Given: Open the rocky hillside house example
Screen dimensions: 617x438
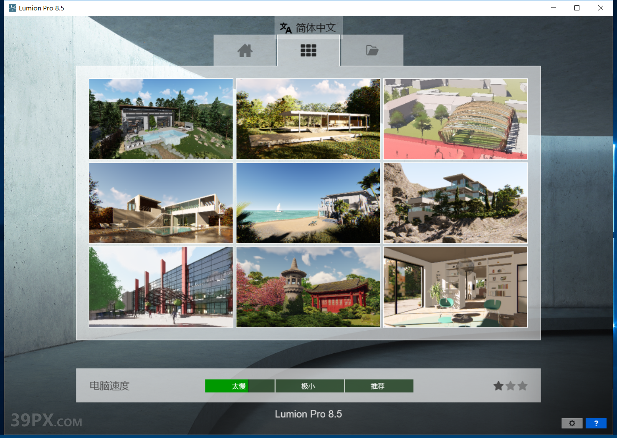Looking at the screenshot, I should click(455, 203).
